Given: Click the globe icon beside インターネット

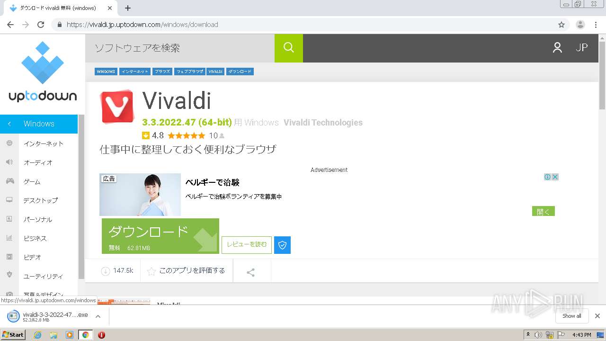Looking at the screenshot, I should click(9, 143).
